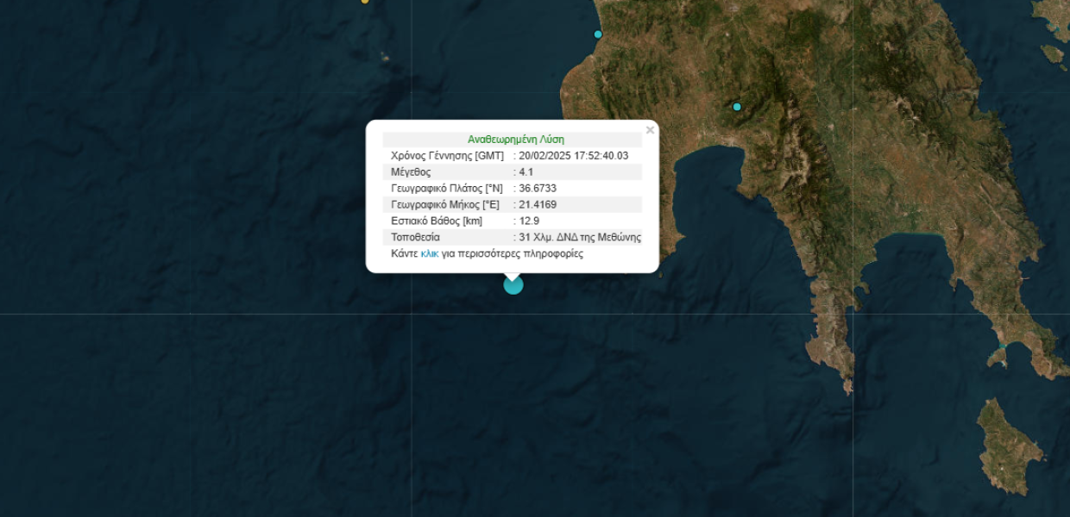1070x517 pixels.
Task: Click the location text 31 Χλμ. ΔΝΔ της Μεθώνης
Action: 580,238
